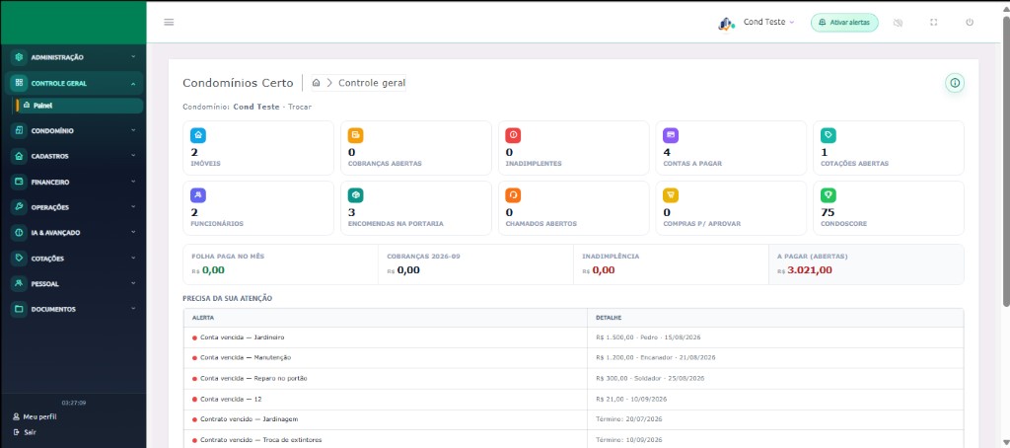The width and height of the screenshot is (1010, 448).
Task: Click the Controle Geral grid icon
Action: [19, 83]
